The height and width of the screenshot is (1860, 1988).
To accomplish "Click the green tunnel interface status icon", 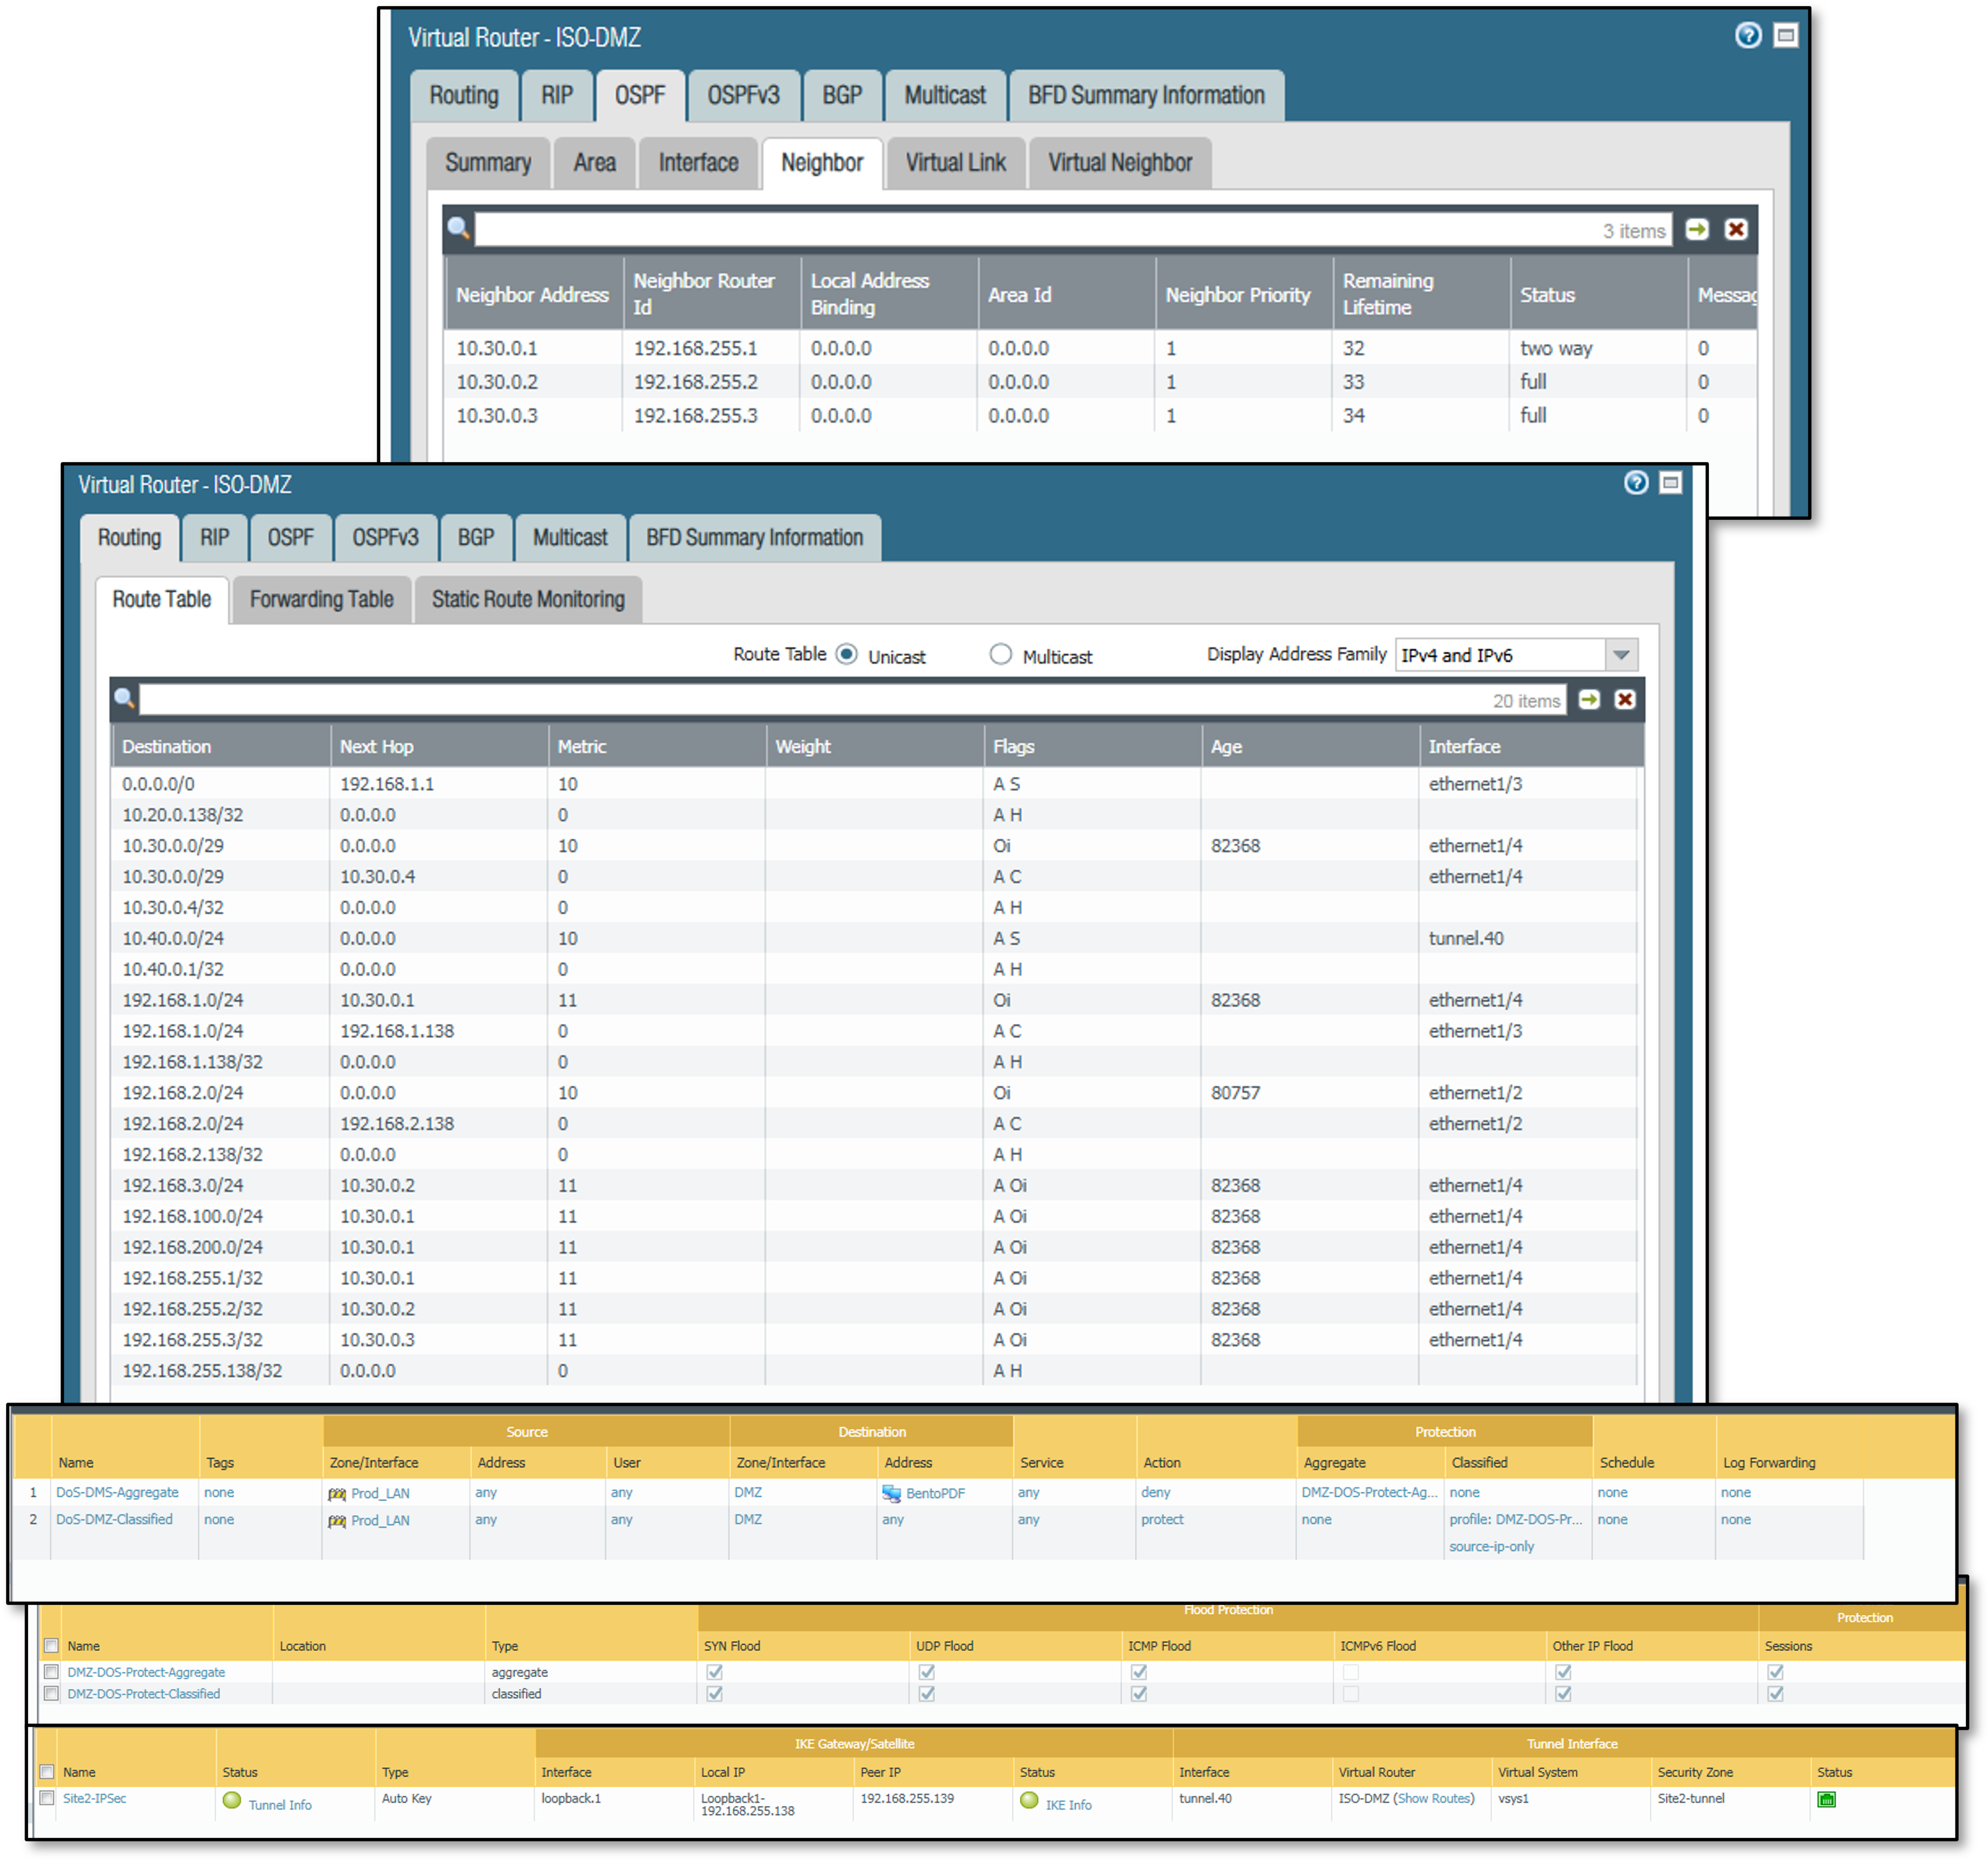I will tap(1826, 1799).
